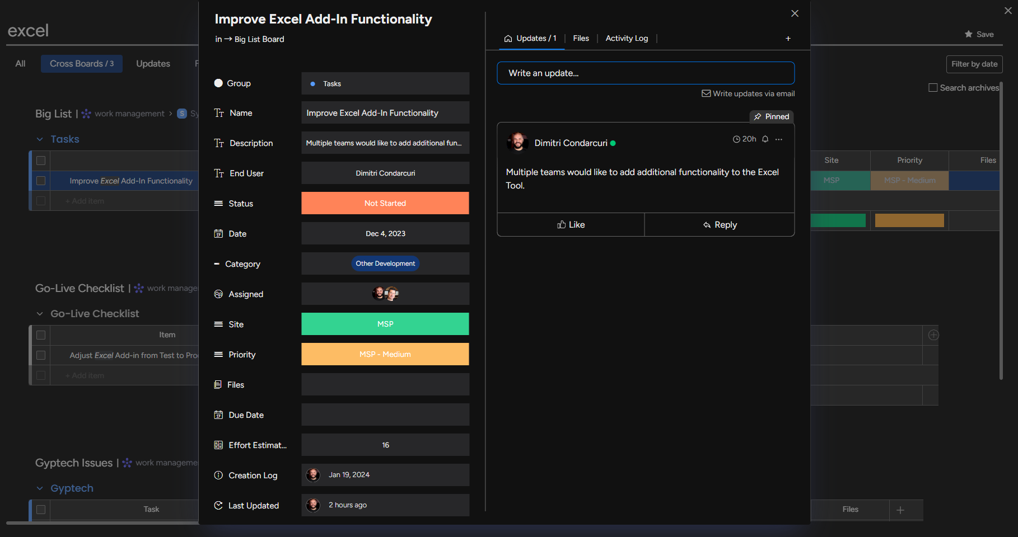Open the Updates search results tab
Screen dimensions: 1018x537
click(x=153, y=64)
